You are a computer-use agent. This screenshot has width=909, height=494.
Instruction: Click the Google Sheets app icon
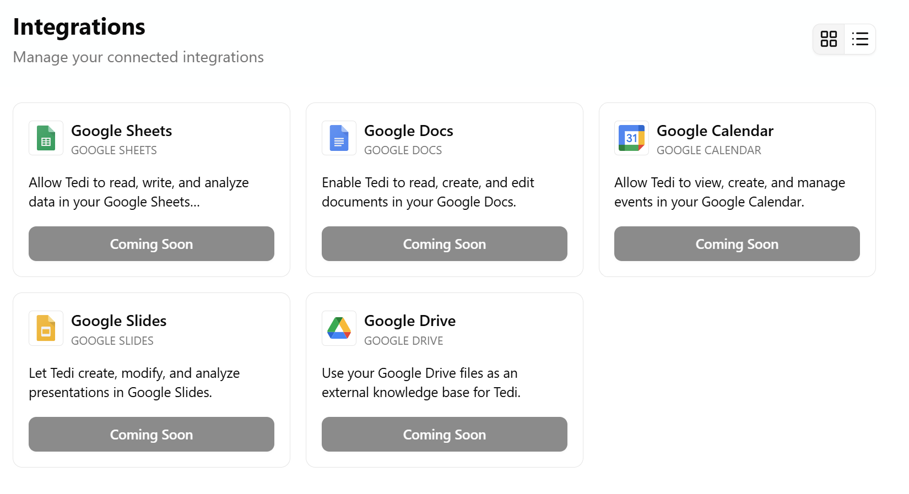[46, 138]
